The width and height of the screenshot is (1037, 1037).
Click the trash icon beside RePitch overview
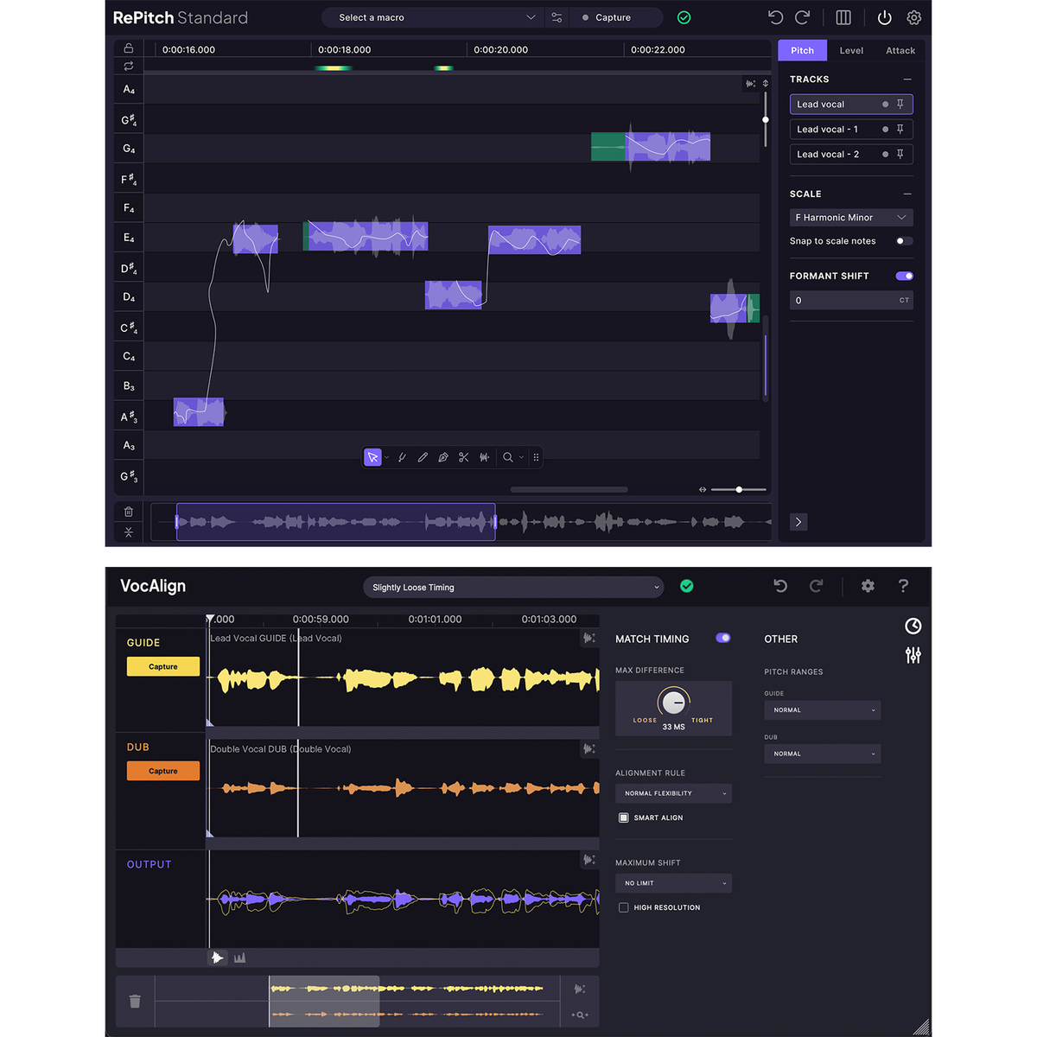[x=128, y=512]
